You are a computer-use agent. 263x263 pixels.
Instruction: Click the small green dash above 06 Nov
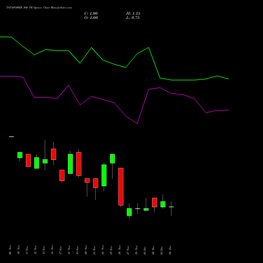12,137
